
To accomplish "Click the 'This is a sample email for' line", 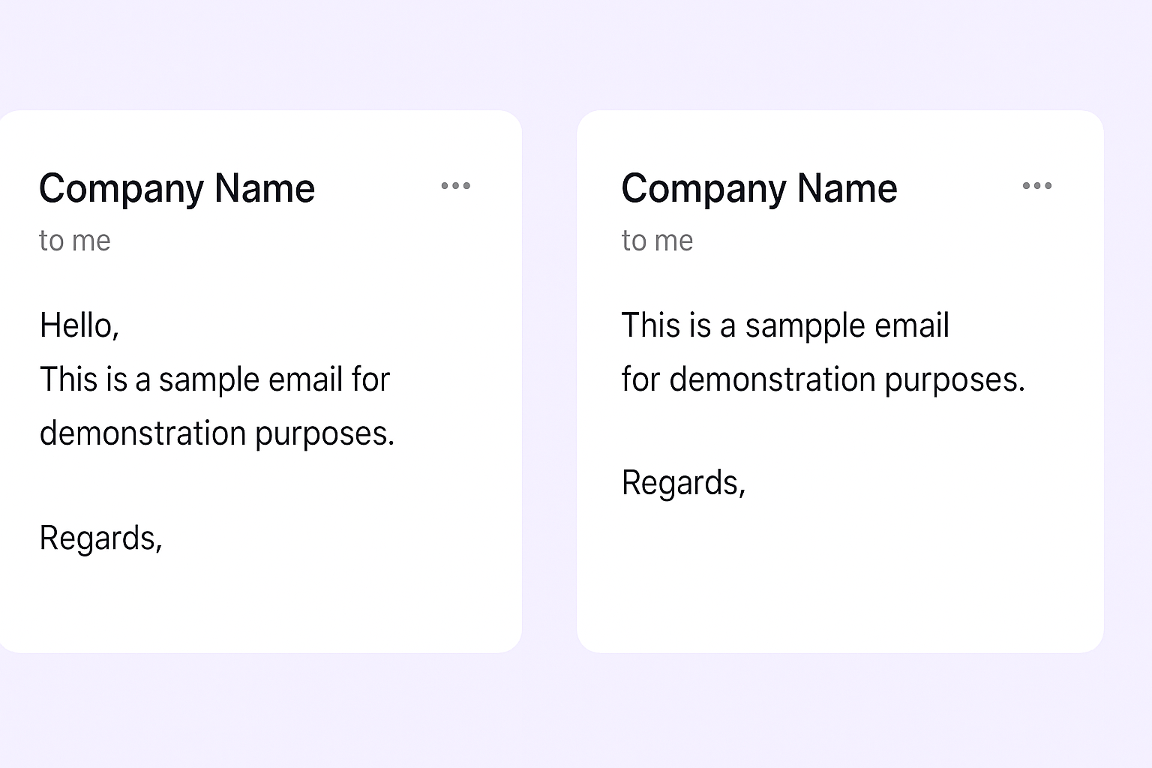I will (214, 379).
